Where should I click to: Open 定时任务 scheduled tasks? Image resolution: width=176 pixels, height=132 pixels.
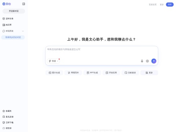pyautogui.click(x=8, y=19)
